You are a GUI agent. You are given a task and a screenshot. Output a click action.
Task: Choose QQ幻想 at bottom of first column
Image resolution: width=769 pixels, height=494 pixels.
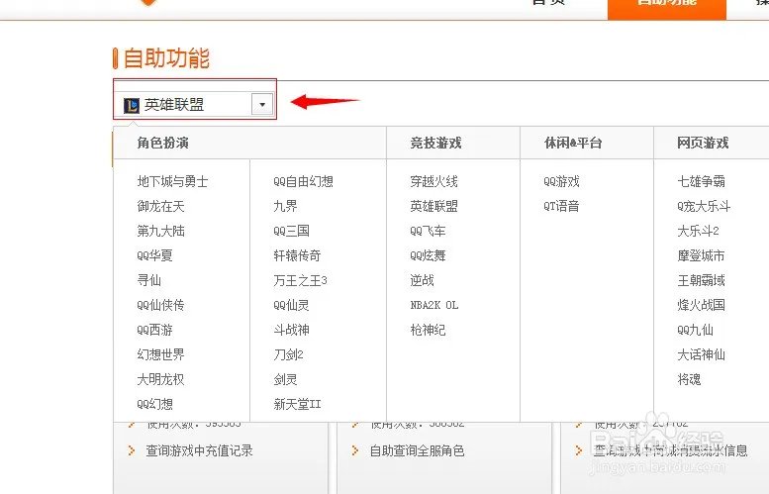click(155, 404)
